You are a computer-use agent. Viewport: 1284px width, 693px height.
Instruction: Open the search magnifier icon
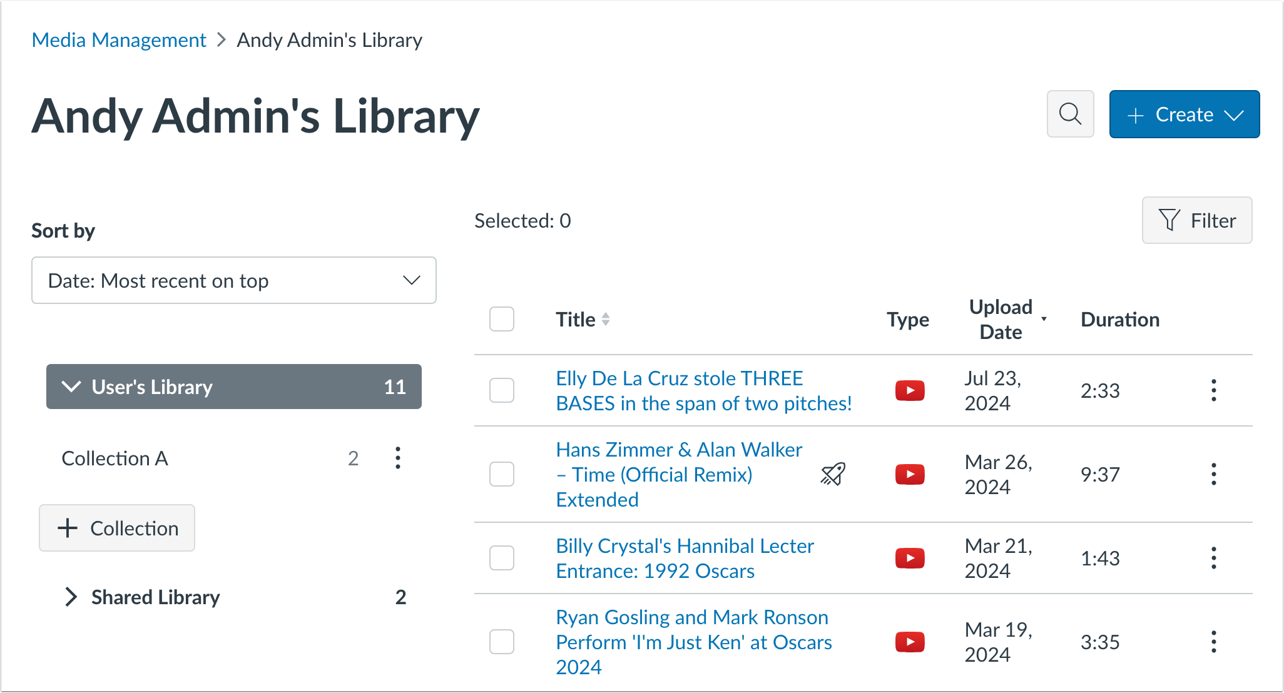click(x=1070, y=114)
